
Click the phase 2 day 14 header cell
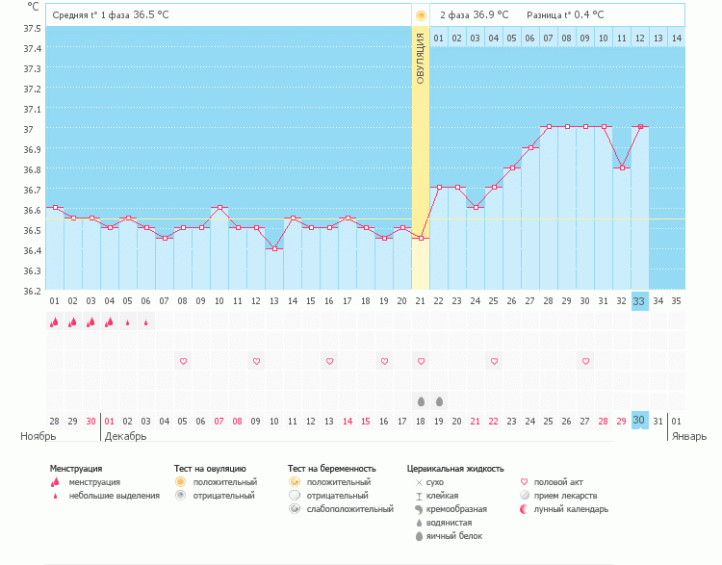click(677, 38)
